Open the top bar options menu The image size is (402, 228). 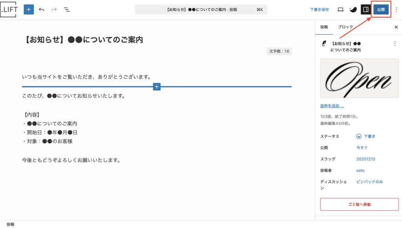396,9
